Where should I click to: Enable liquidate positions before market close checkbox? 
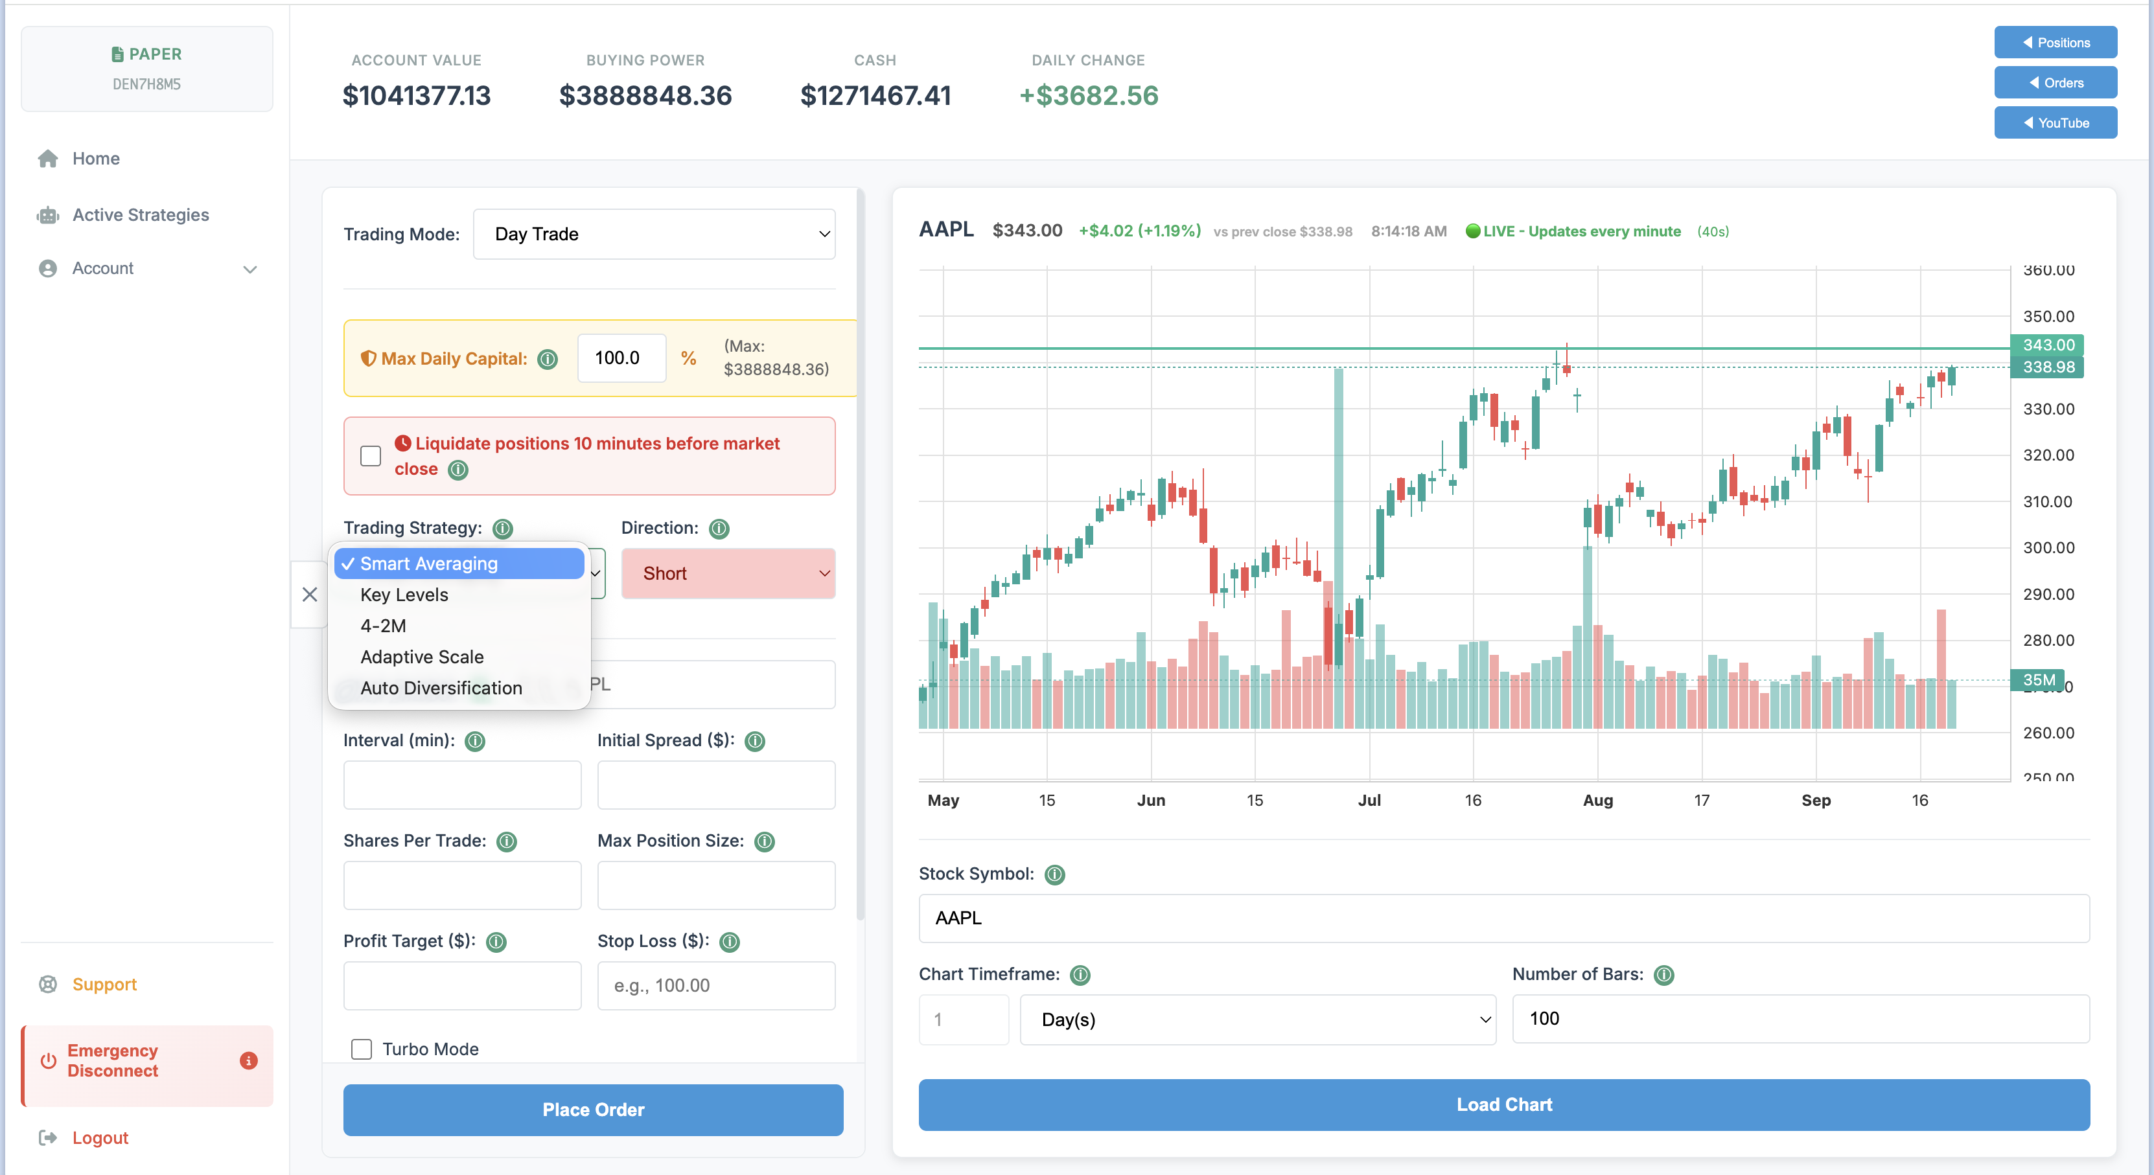[371, 456]
